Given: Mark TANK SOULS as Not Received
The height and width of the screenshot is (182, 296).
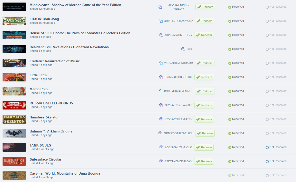Looking at the screenshot, I should (x=276, y=147).
